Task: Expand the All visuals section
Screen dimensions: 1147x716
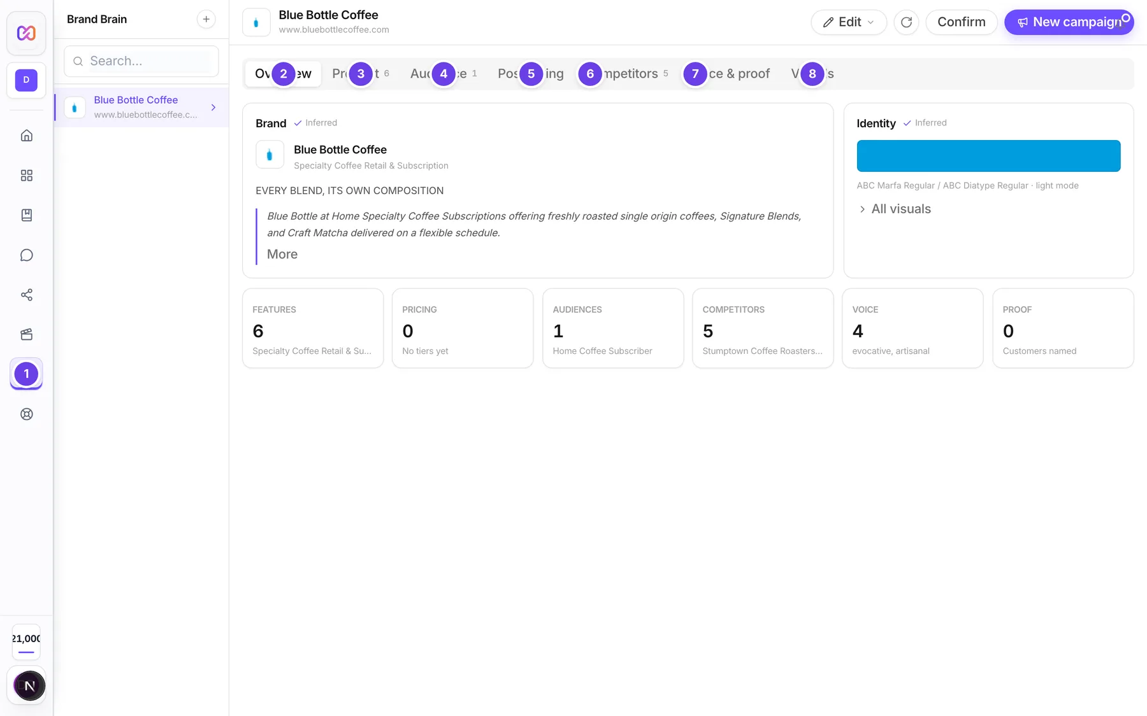Action: click(x=895, y=209)
